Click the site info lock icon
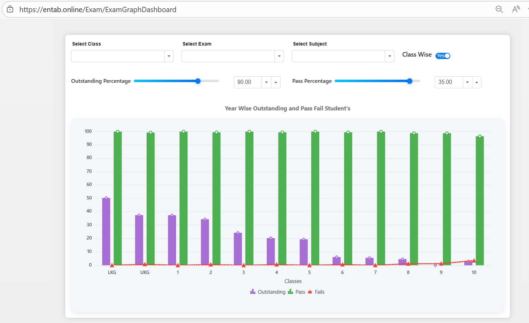Image resolution: width=529 pixels, height=323 pixels. coord(10,9)
